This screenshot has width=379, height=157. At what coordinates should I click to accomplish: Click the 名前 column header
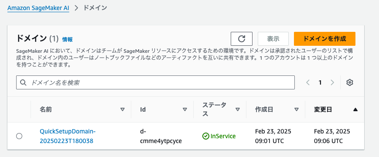46,109
